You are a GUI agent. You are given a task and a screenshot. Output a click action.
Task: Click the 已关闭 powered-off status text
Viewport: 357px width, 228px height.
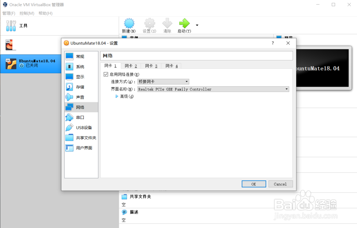point(32,66)
